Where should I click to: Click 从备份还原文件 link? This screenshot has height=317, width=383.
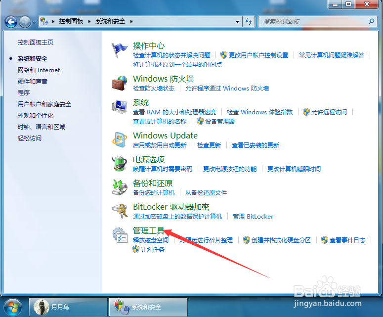(206, 192)
